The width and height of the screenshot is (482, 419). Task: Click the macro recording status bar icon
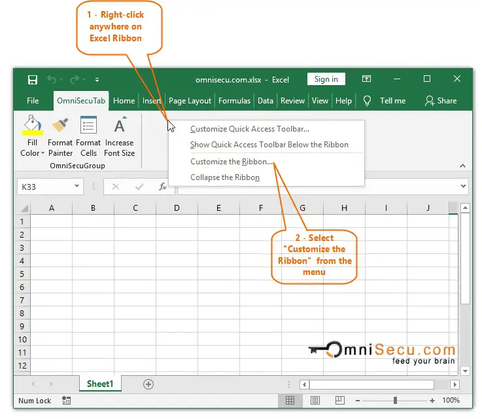pos(67,400)
